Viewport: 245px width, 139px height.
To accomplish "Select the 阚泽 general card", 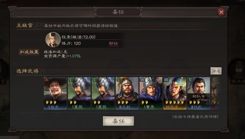I will point(55,93).
